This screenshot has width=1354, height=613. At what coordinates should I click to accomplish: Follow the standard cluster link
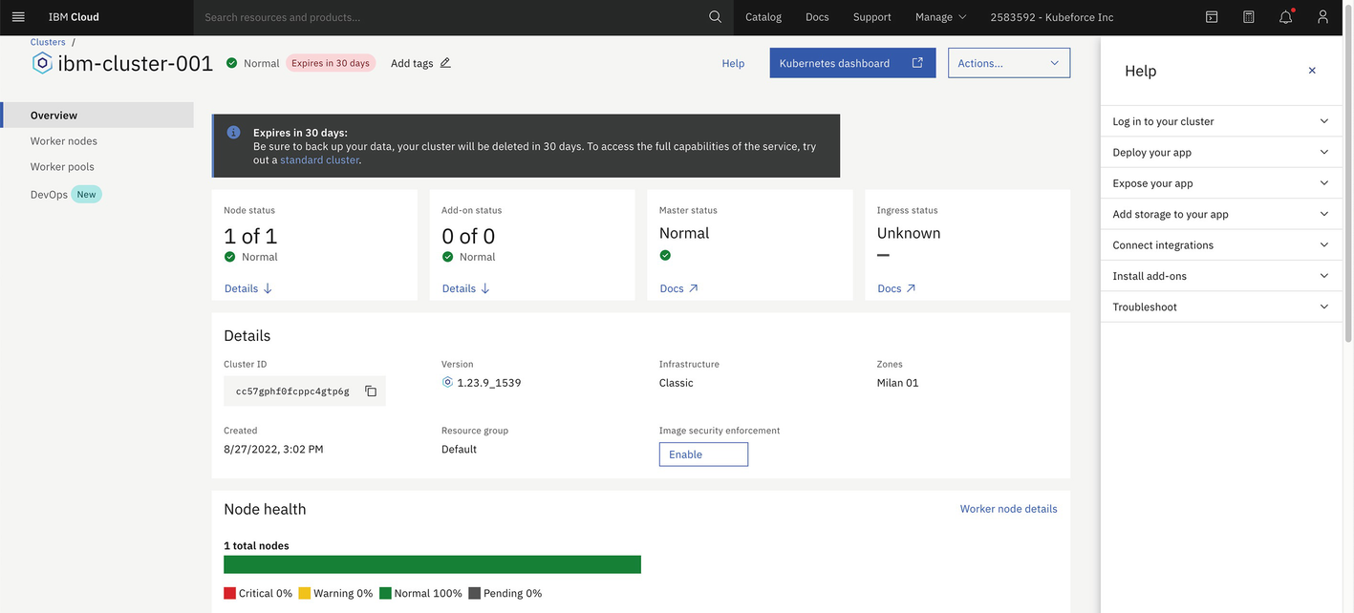319,160
